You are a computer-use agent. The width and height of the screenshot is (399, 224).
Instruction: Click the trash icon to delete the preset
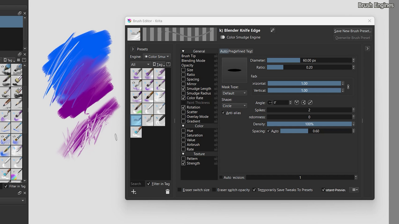click(168, 192)
